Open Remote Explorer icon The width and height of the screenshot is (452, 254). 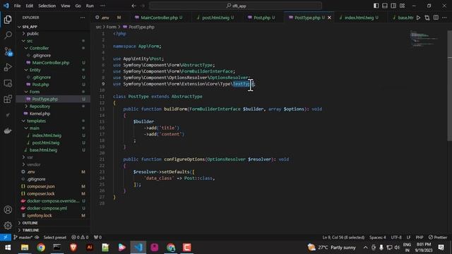[x=8, y=83]
